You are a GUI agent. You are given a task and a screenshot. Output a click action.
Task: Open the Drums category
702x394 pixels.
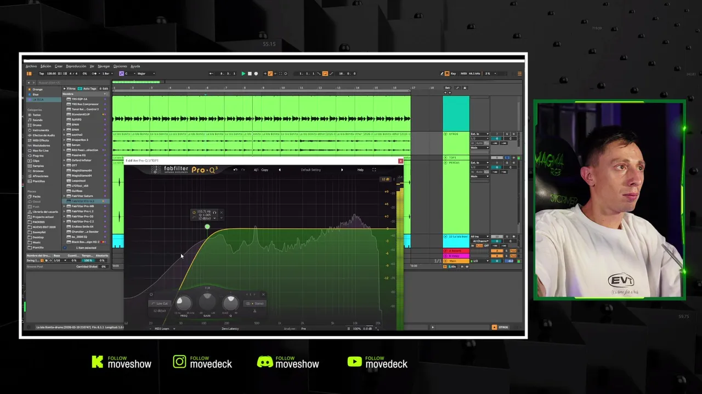(x=37, y=125)
